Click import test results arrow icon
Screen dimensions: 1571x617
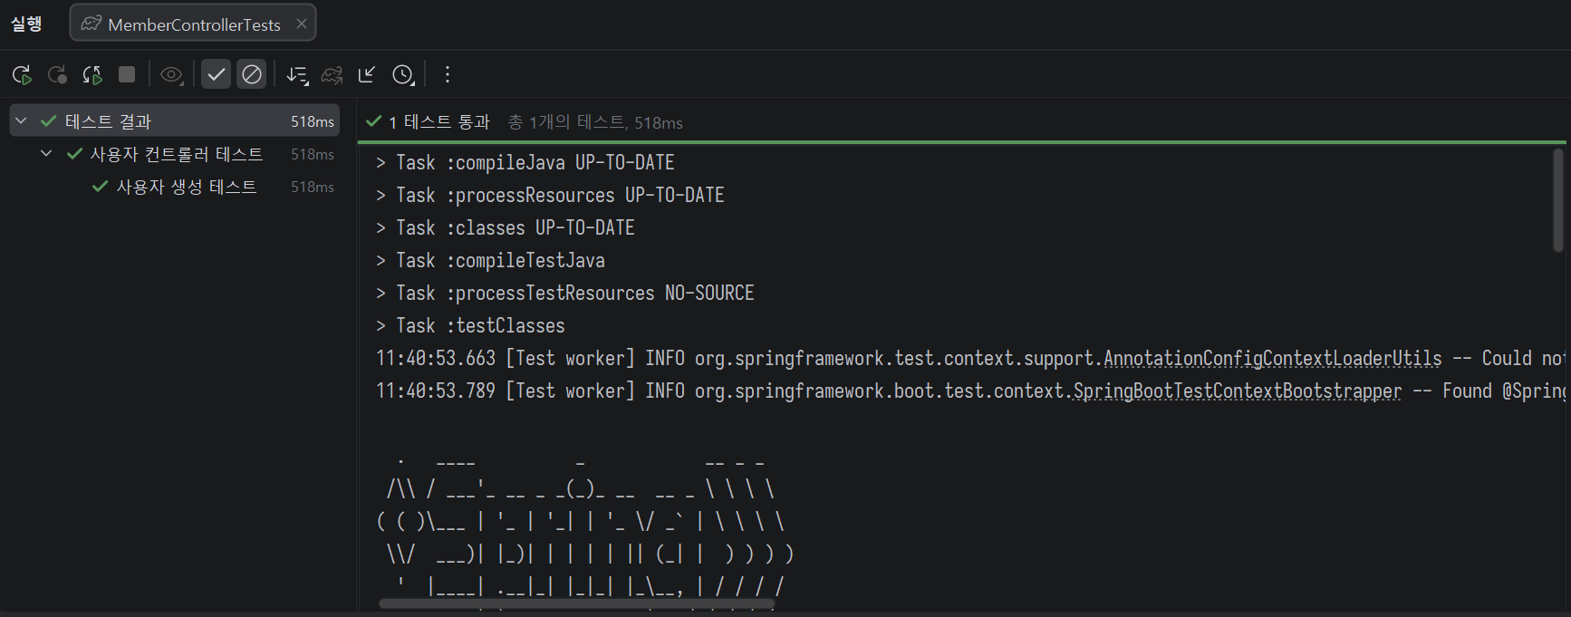(x=367, y=74)
